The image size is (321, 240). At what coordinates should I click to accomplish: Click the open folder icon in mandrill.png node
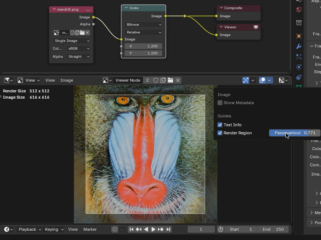point(82,33)
